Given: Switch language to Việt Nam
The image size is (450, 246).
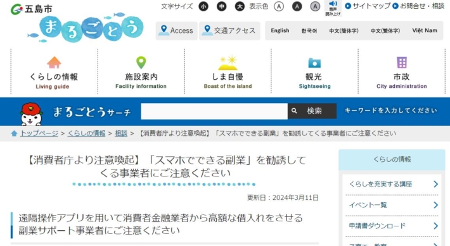Looking at the screenshot, I should [x=425, y=30].
